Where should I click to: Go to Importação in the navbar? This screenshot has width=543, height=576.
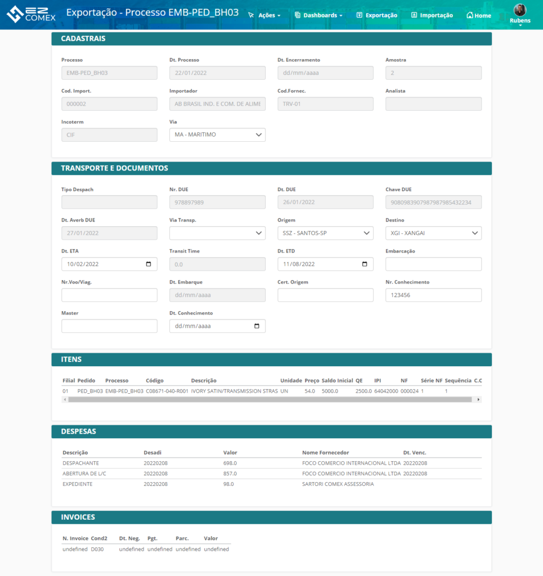(x=432, y=15)
